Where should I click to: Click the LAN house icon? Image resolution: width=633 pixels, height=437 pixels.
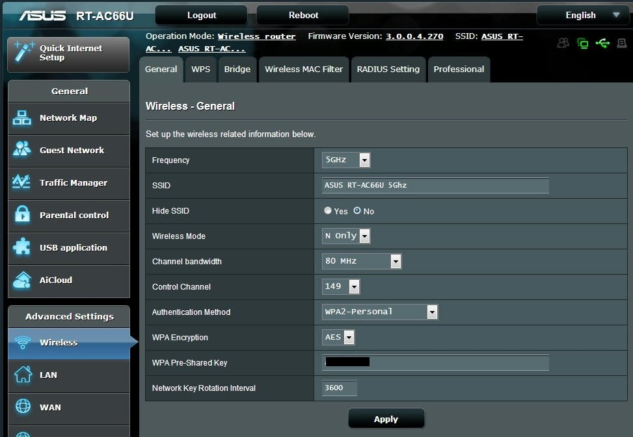[x=23, y=374]
